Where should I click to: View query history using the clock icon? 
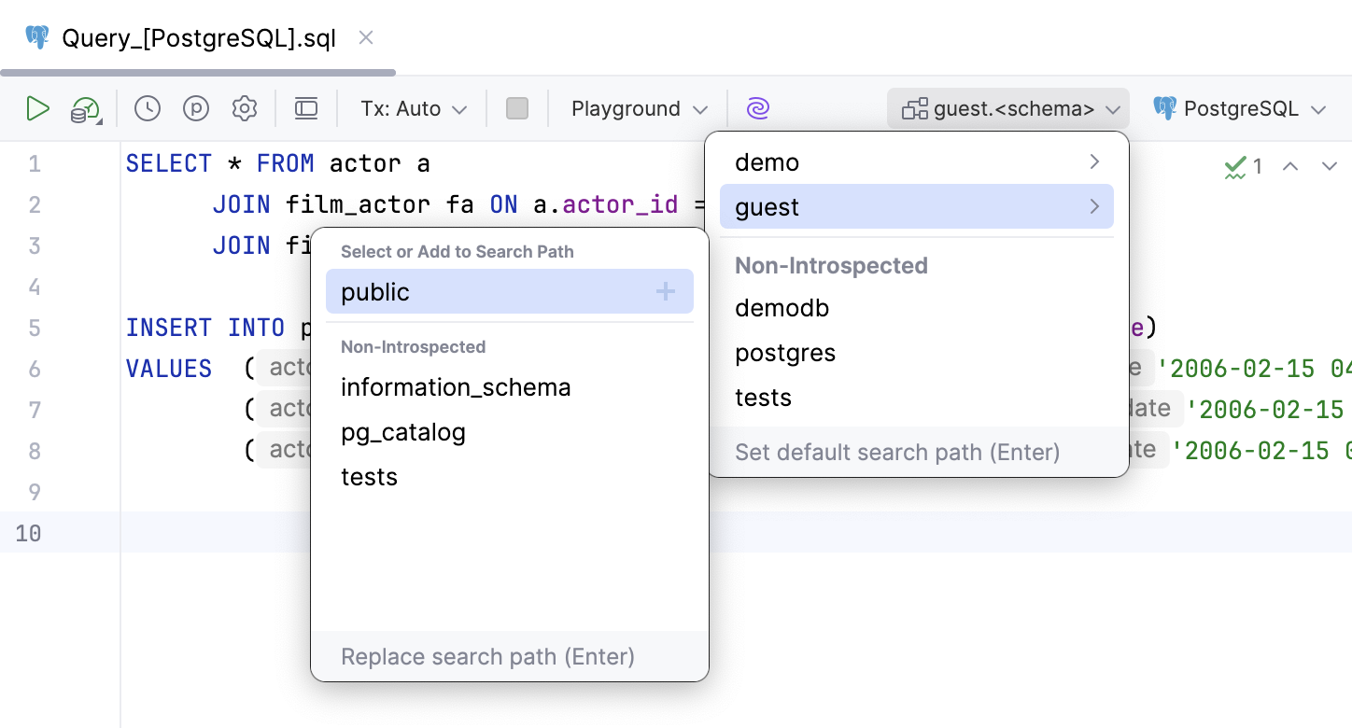[147, 108]
